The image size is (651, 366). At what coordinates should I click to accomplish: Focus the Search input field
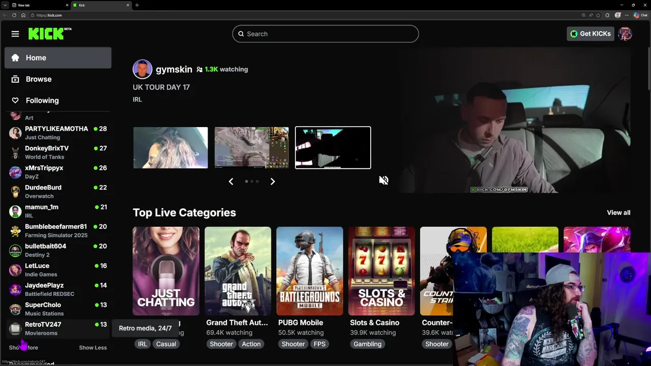pyautogui.click(x=325, y=34)
